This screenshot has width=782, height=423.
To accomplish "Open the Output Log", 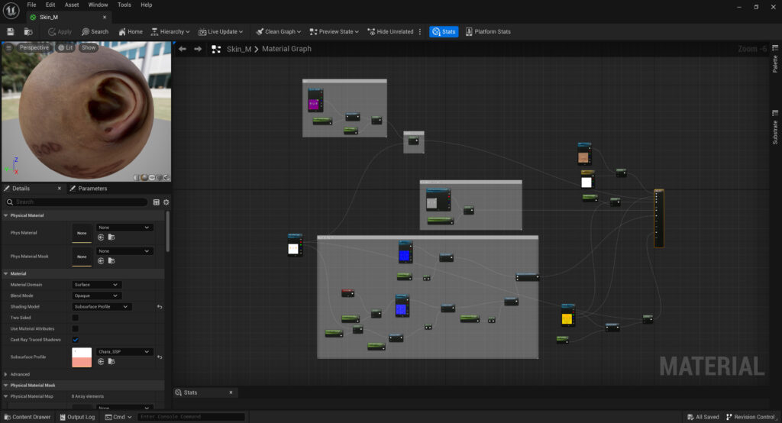I will 77,417.
